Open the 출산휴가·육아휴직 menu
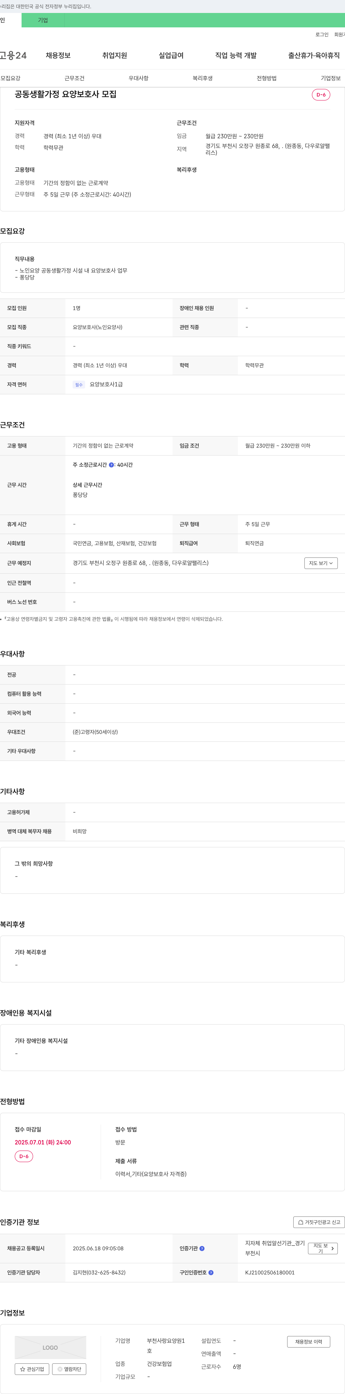Viewport: 345px width, 1394px height. pos(314,55)
